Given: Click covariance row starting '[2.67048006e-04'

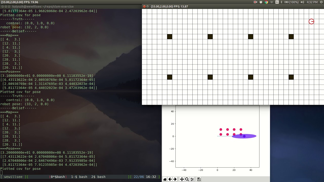Looking at the screenshot, I should click(x=49, y=161).
